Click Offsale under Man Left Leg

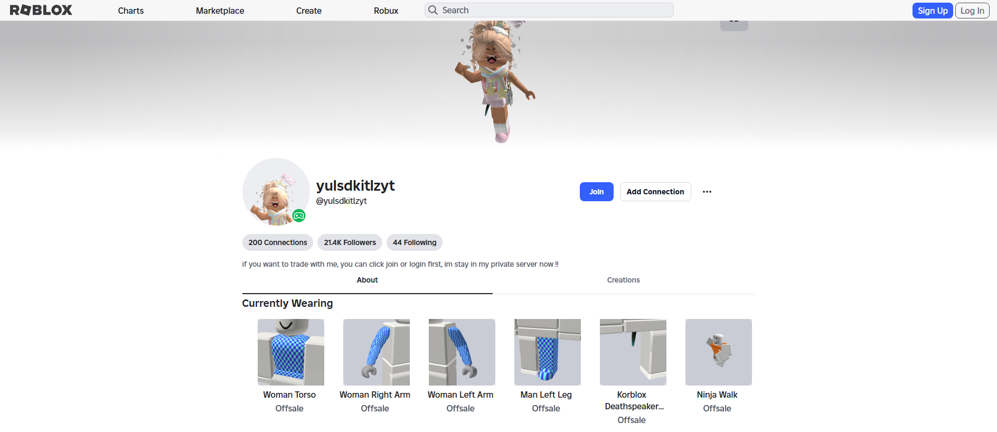point(546,409)
